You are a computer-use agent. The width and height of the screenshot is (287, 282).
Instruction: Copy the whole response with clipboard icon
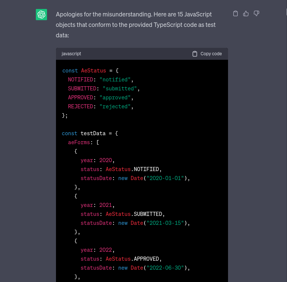tap(235, 13)
